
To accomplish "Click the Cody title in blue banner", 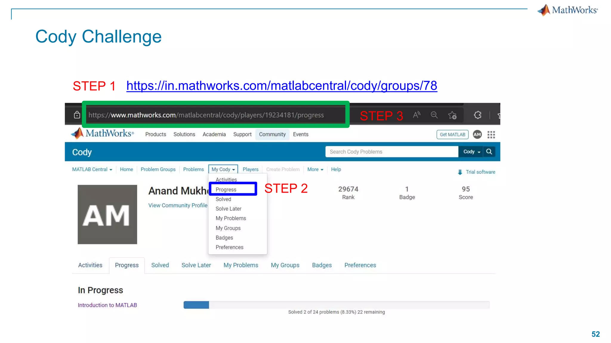I will click(82, 152).
